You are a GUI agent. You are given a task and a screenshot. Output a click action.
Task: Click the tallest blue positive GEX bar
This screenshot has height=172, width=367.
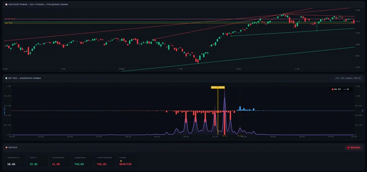[x=240, y=108]
